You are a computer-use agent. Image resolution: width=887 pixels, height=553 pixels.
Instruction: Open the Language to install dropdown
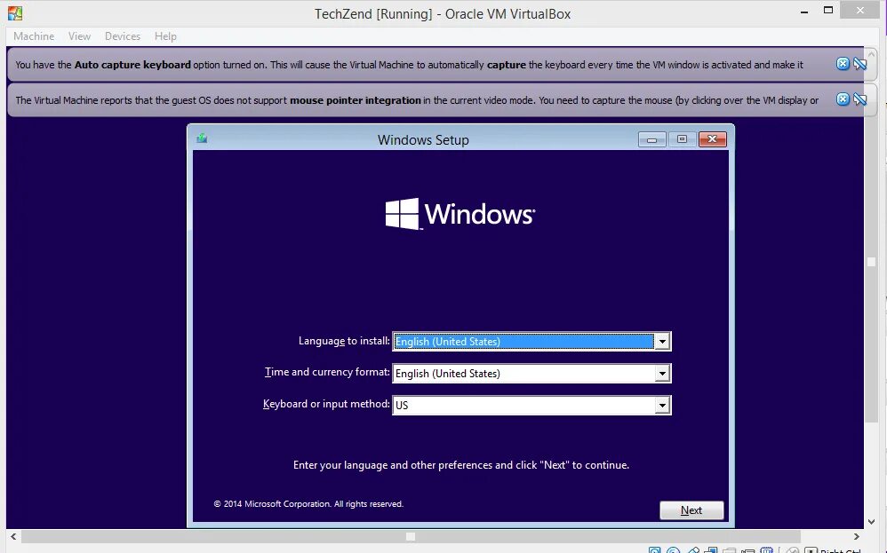662,341
